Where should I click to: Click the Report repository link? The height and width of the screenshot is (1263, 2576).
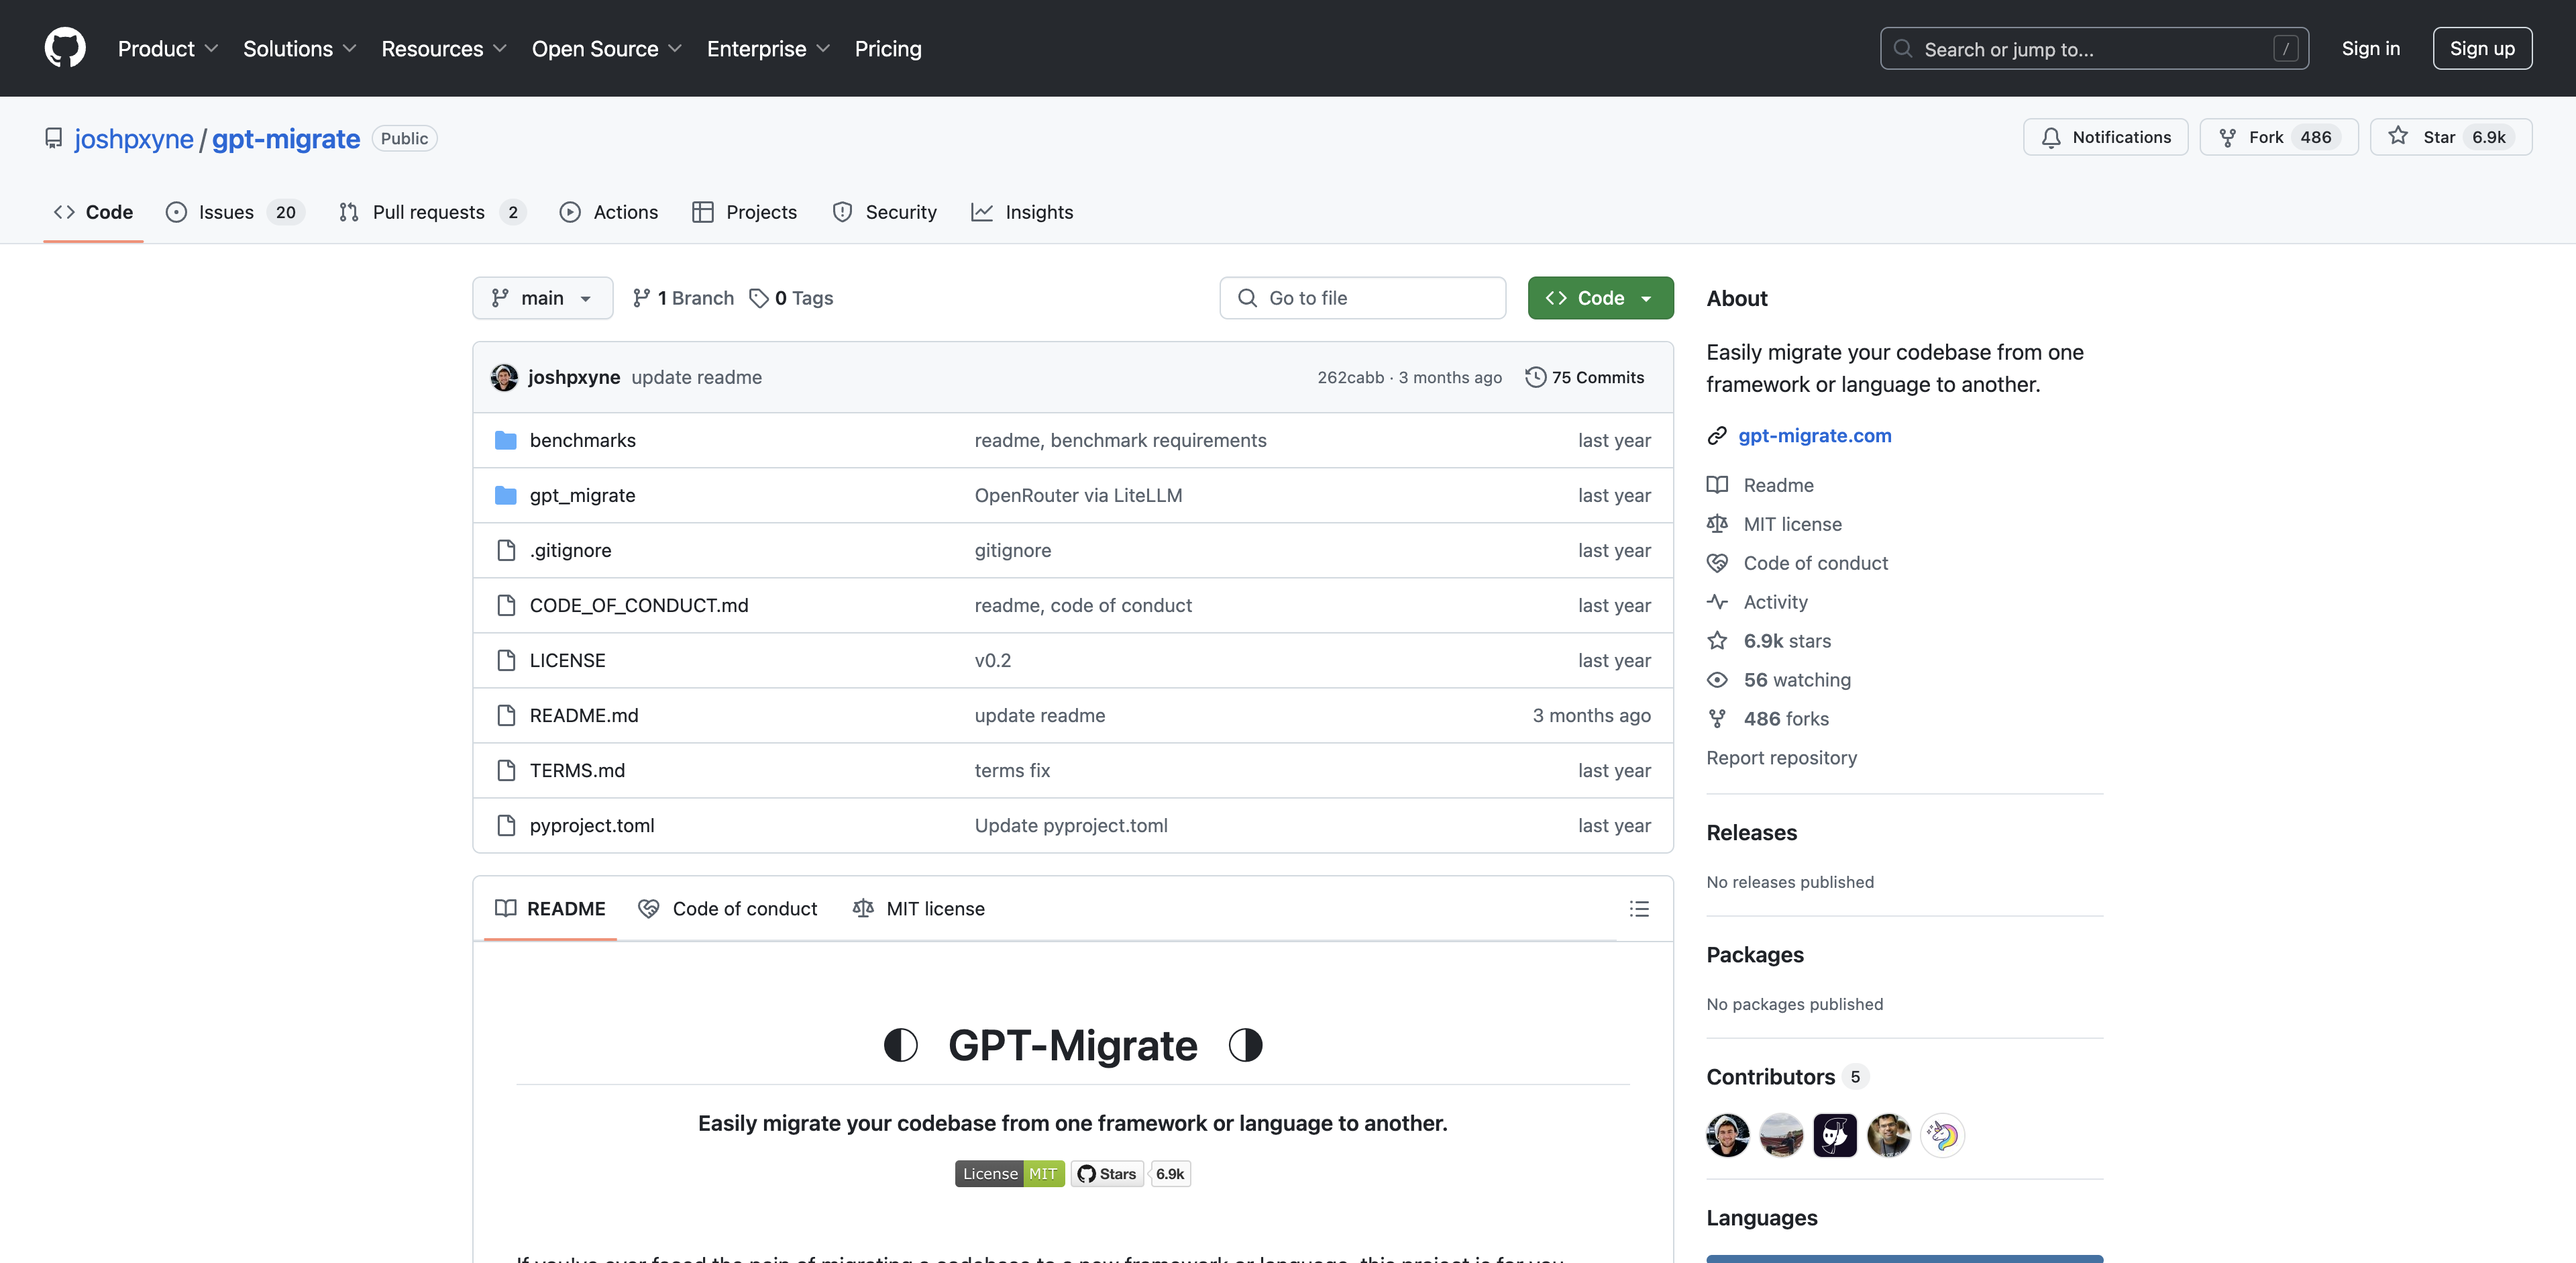click(x=1781, y=758)
